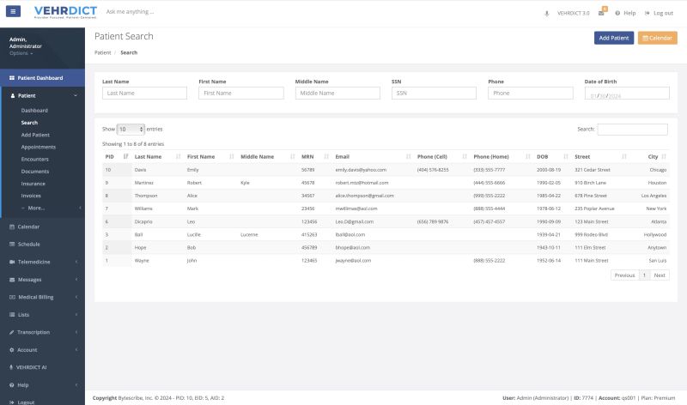Screen dimensions: 687x405
Task: Open Appointments in sidebar
Action: 39,147
